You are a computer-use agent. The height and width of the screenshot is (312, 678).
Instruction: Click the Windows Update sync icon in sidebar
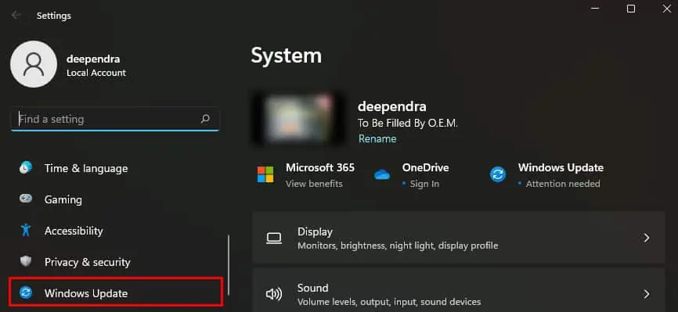(x=26, y=293)
